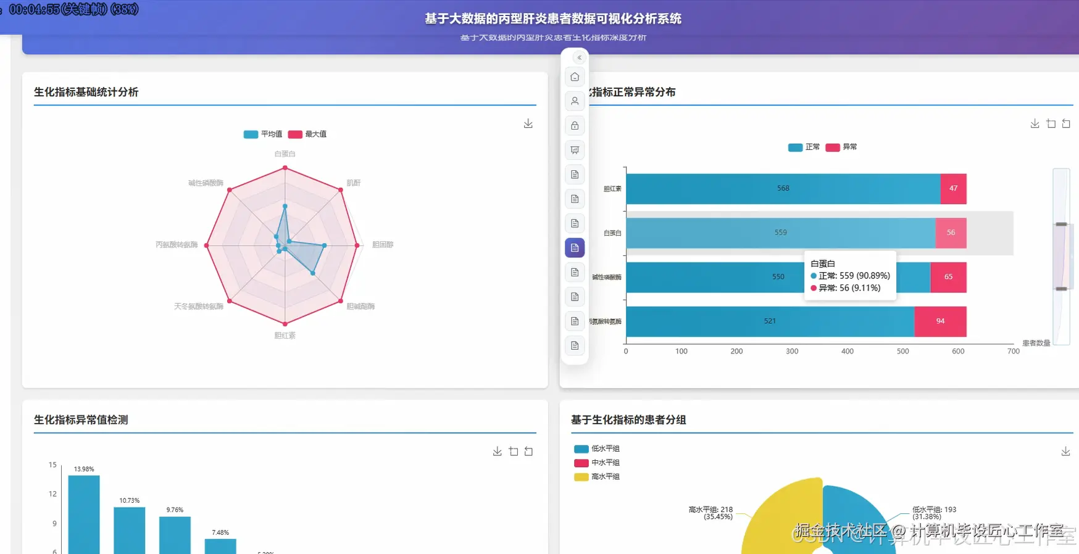
Task: Reset area zoom on the 指标正常异常分布 chart
Action: pyautogui.click(x=1066, y=124)
